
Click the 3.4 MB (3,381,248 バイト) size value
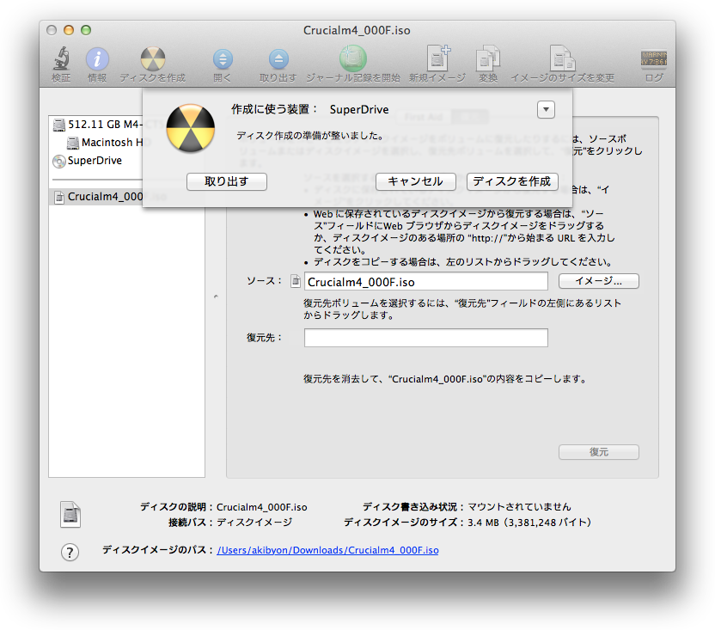(529, 523)
